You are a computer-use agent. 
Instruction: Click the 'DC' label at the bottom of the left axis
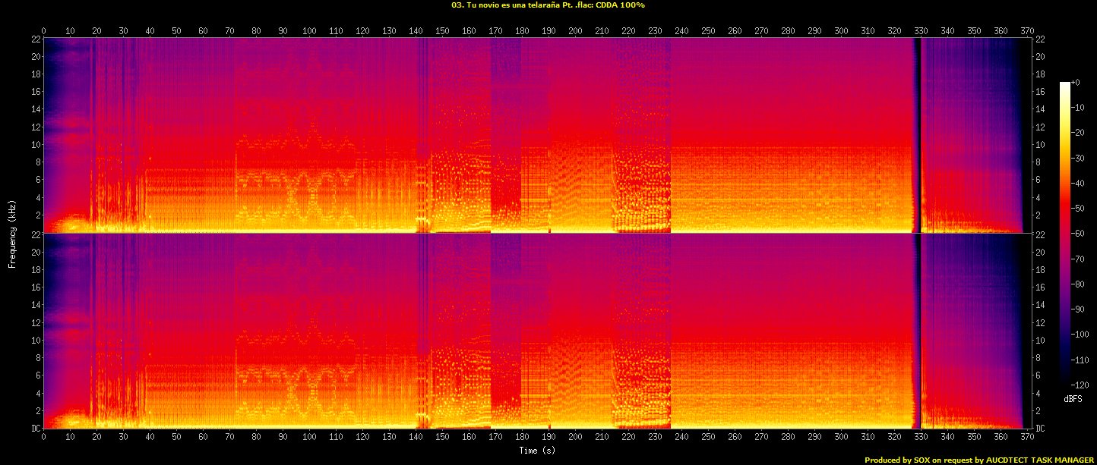[x=35, y=429]
